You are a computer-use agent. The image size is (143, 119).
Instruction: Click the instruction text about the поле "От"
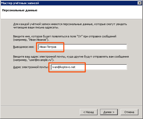65,38
